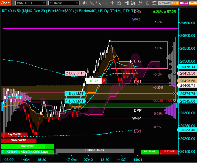Show the data box
This screenshot has height=163, width=197.
[119, 3]
